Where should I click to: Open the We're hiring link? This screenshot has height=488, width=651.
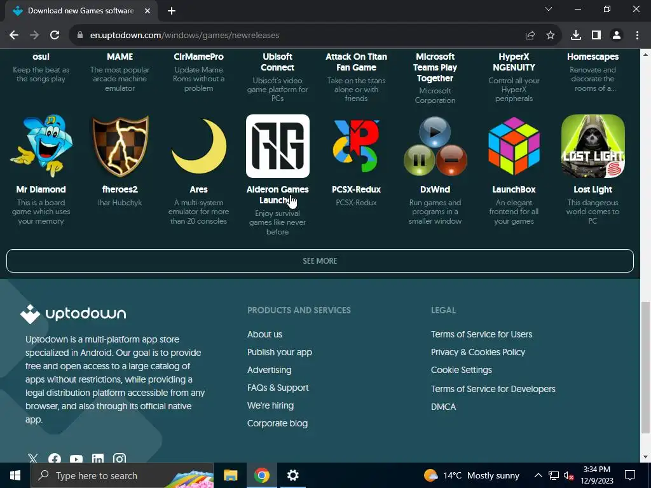click(x=270, y=406)
